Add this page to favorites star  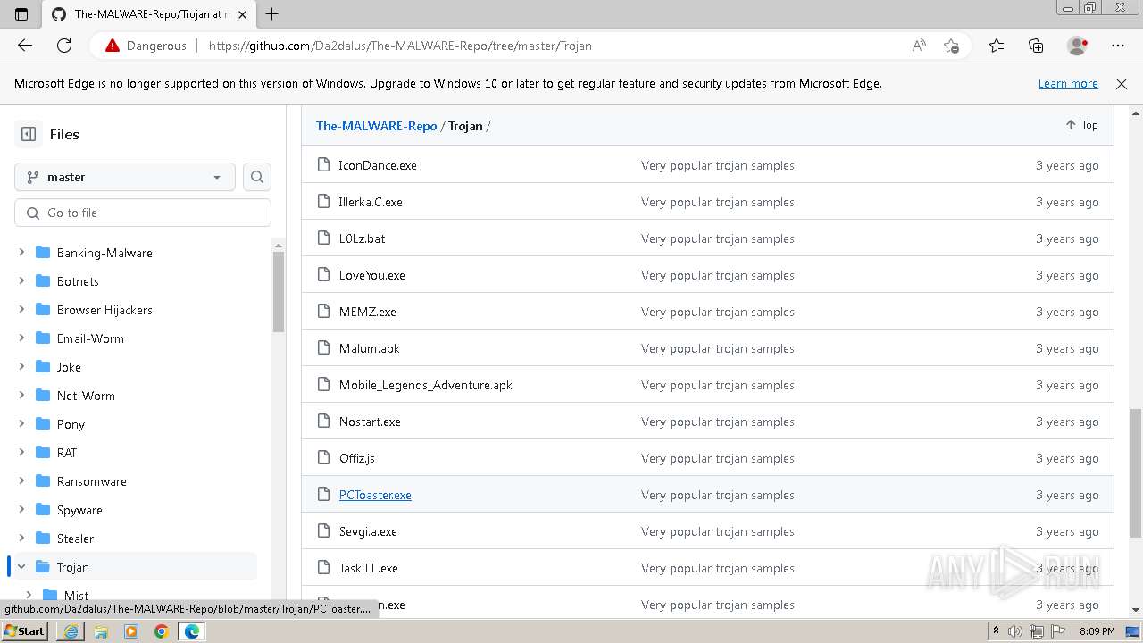[951, 46]
